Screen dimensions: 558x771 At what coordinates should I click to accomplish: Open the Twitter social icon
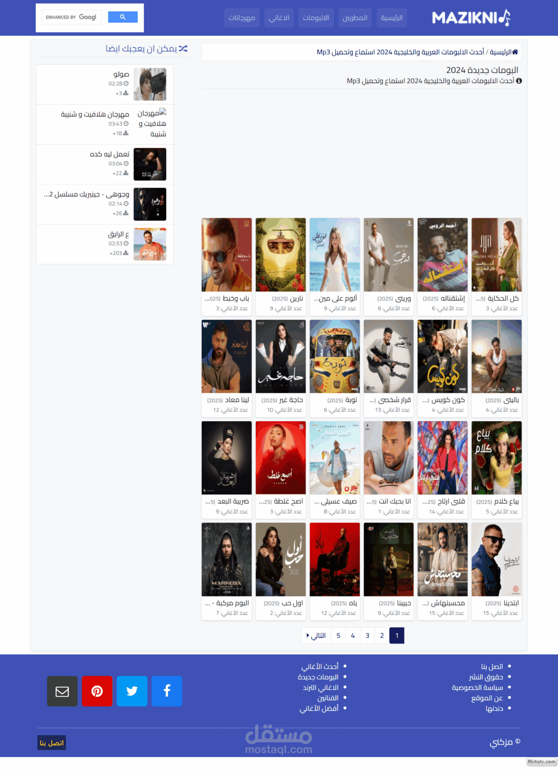click(132, 691)
